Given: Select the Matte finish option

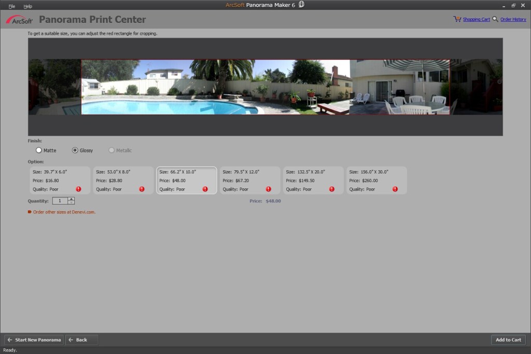Looking at the screenshot, I should click(x=39, y=150).
